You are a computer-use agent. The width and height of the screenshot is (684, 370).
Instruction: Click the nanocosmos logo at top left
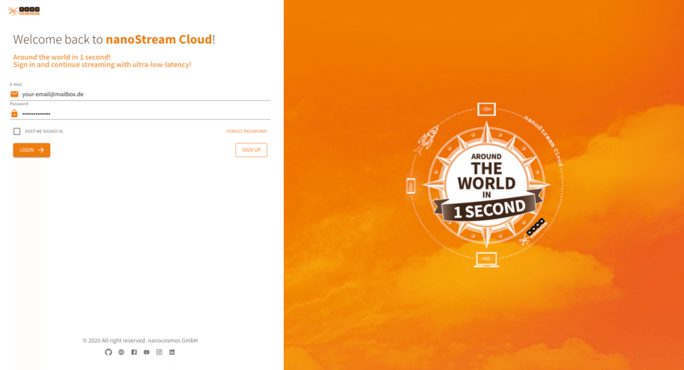click(x=24, y=11)
